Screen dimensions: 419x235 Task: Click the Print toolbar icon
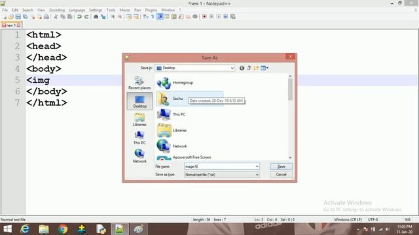click(46, 16)
